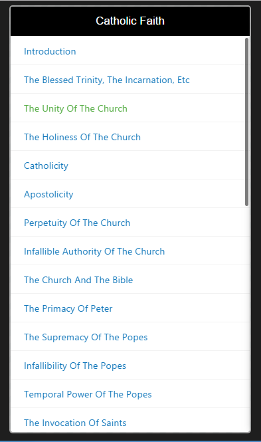Image resolution: width=261 pixels, height=442 pixels.
Task: Select The Unity Of The Church entry
Action: click(x=76, y=108)
